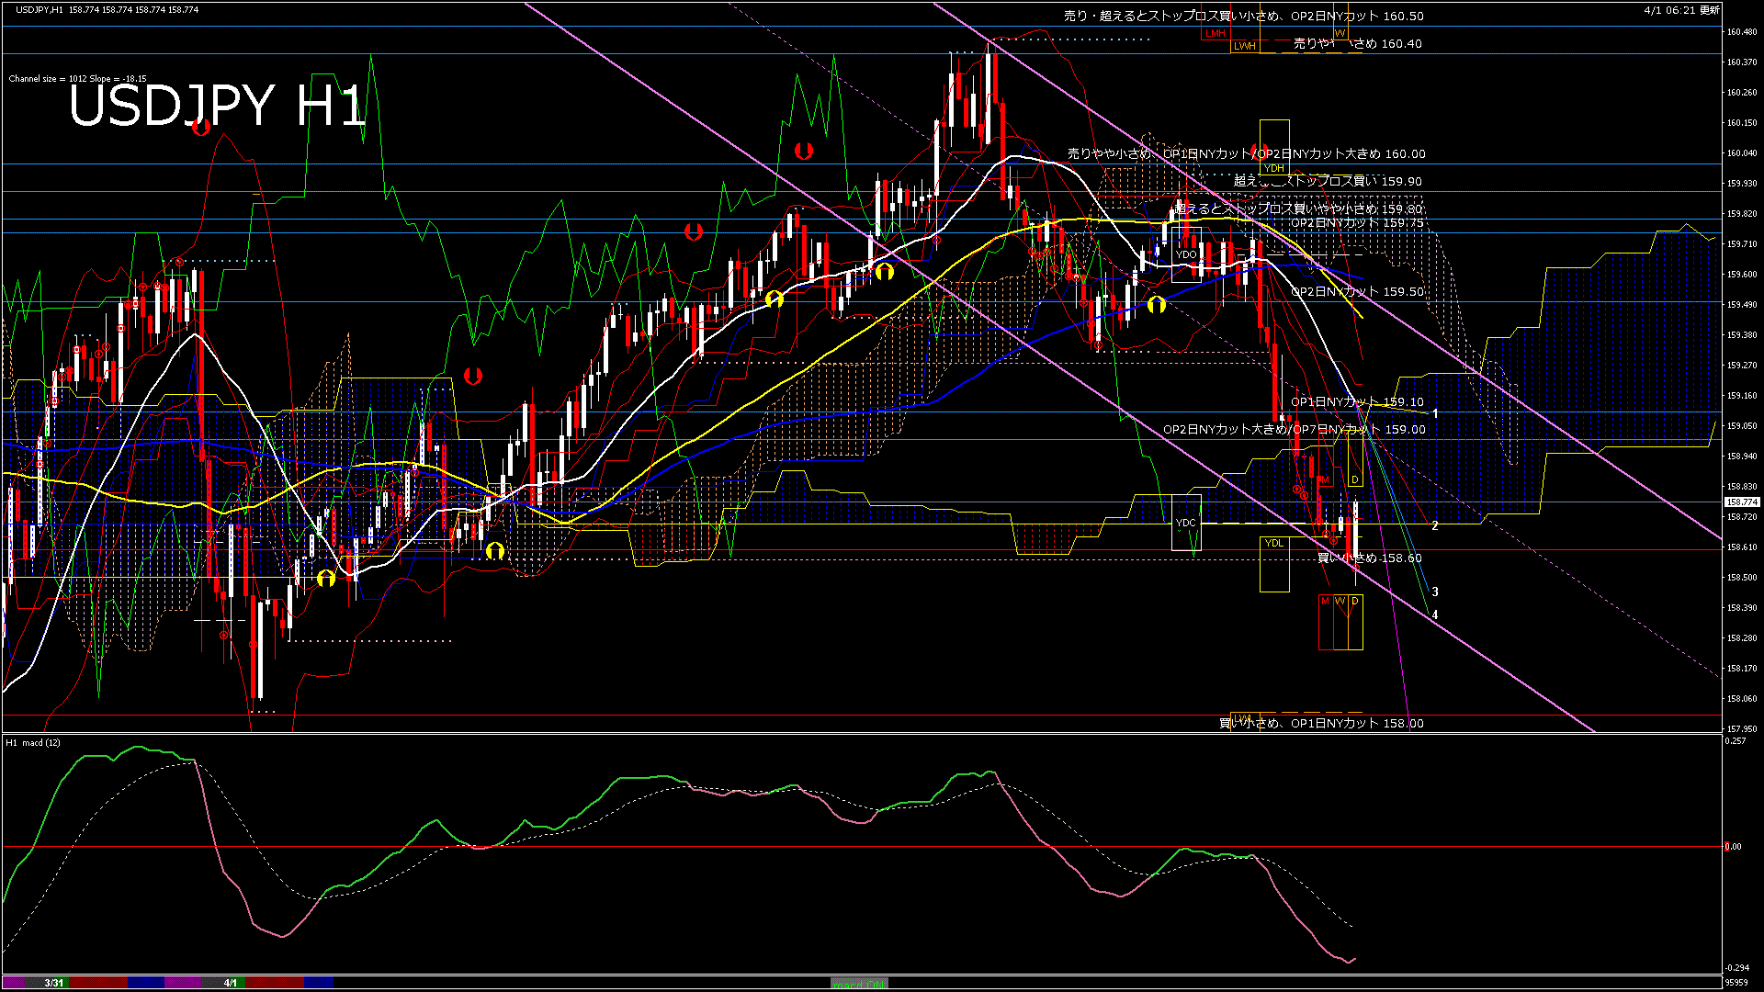1764x992 pixels.
Task: Toggle the yellow D box marker near 158.83
Action: [x=1354, y=480]
